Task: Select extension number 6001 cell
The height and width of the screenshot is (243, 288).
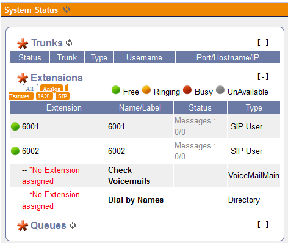Action: [x=64, y=126]
